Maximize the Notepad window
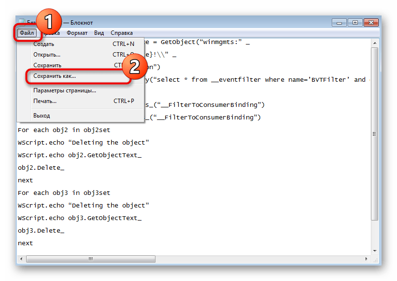The width and height of the screenshot is (397, 281). (x=355, y=22)
